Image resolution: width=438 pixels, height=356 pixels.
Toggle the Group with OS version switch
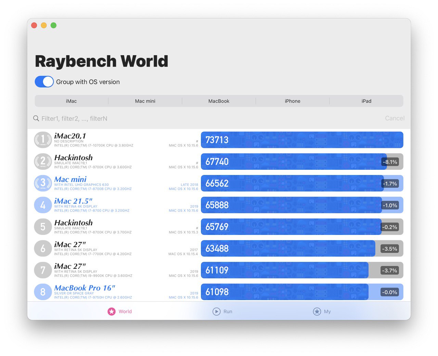pyautogui.click(x=44, y=82)
